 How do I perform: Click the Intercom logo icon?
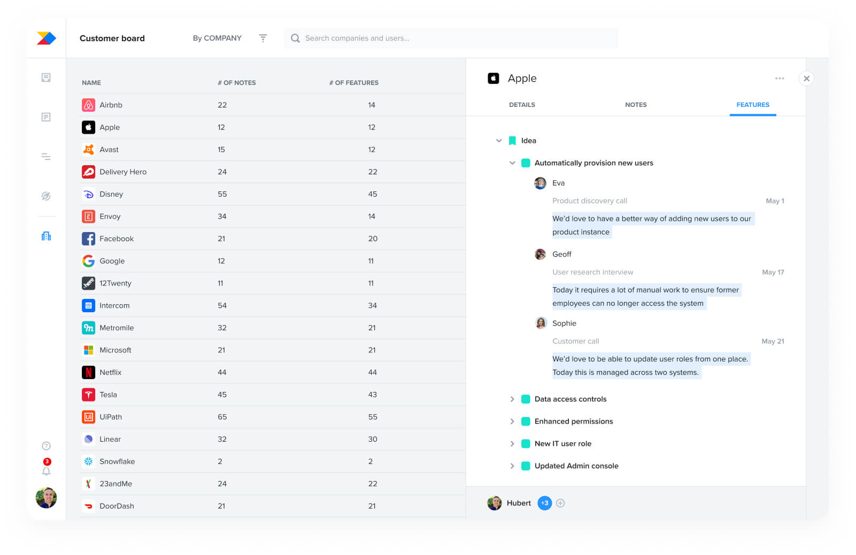88,305
